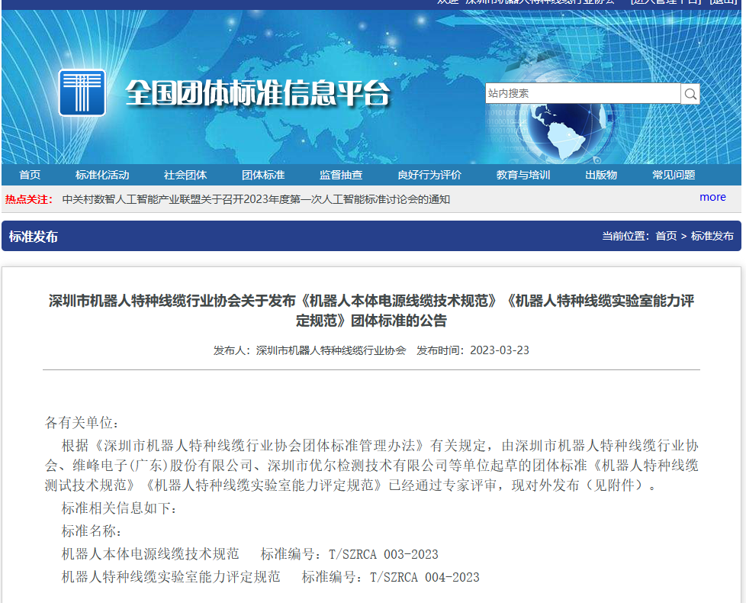This screenshot has height=603, width=746.
Task: Open the 教育与培训 navigation item
Action: point(523,175)
